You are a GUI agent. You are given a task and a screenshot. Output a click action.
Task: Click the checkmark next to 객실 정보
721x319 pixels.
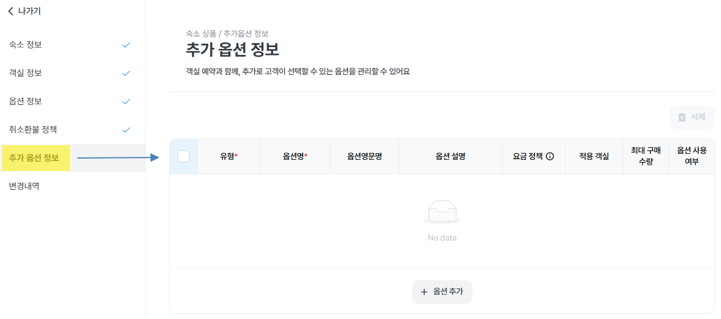click(126, 73)
